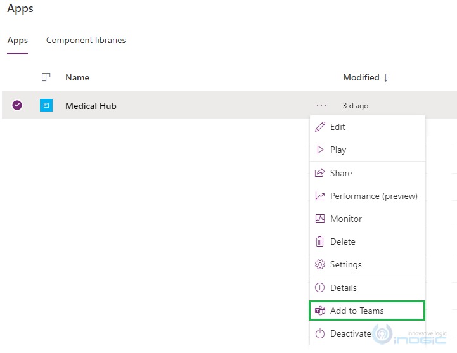
Task: Click the pencil Edit icon
Action: click(319, 127)
